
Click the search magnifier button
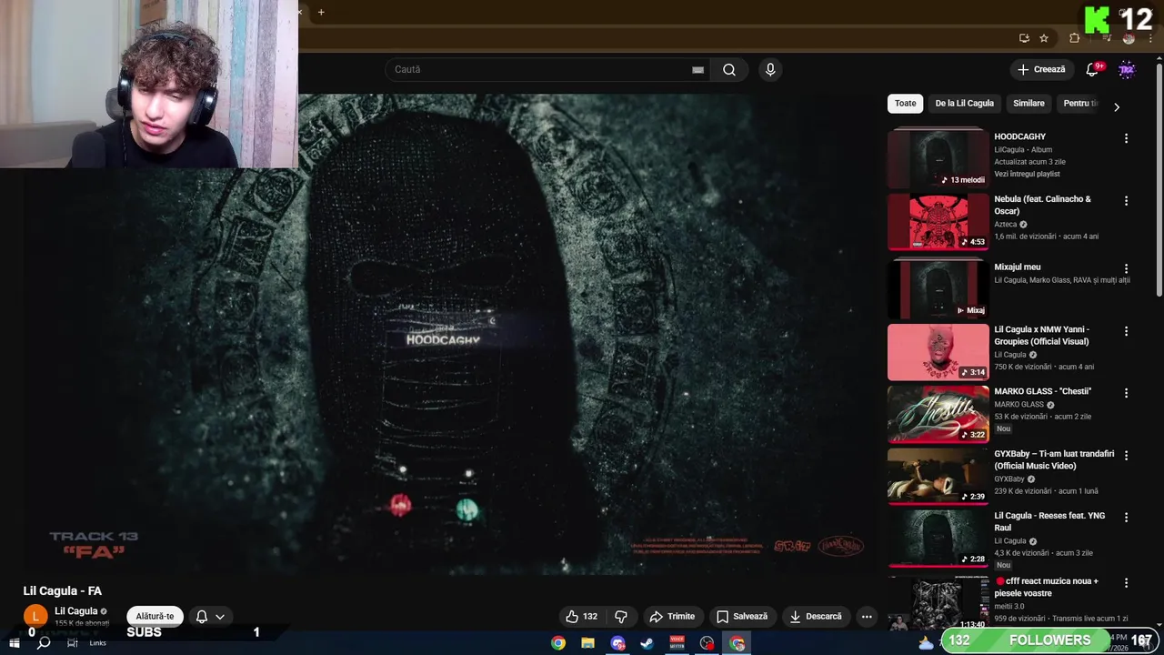(729, 70)
